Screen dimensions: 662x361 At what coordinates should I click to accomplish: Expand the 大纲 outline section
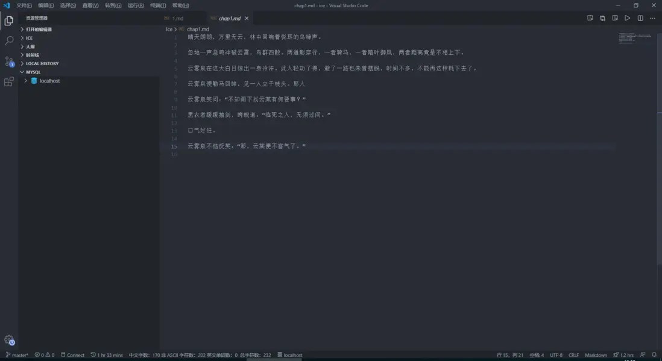[30, 46]
